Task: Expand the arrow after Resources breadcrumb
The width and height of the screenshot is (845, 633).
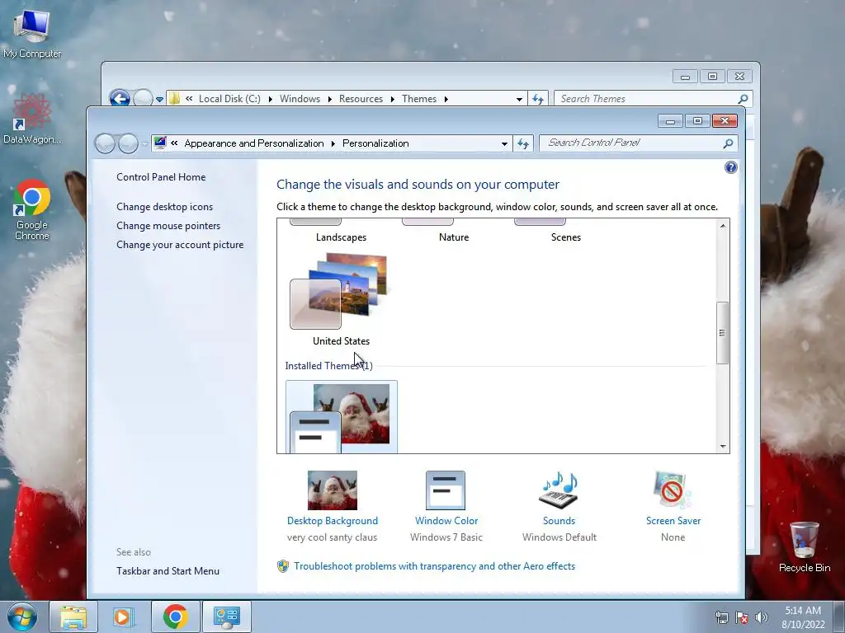Action: point(392,99)
